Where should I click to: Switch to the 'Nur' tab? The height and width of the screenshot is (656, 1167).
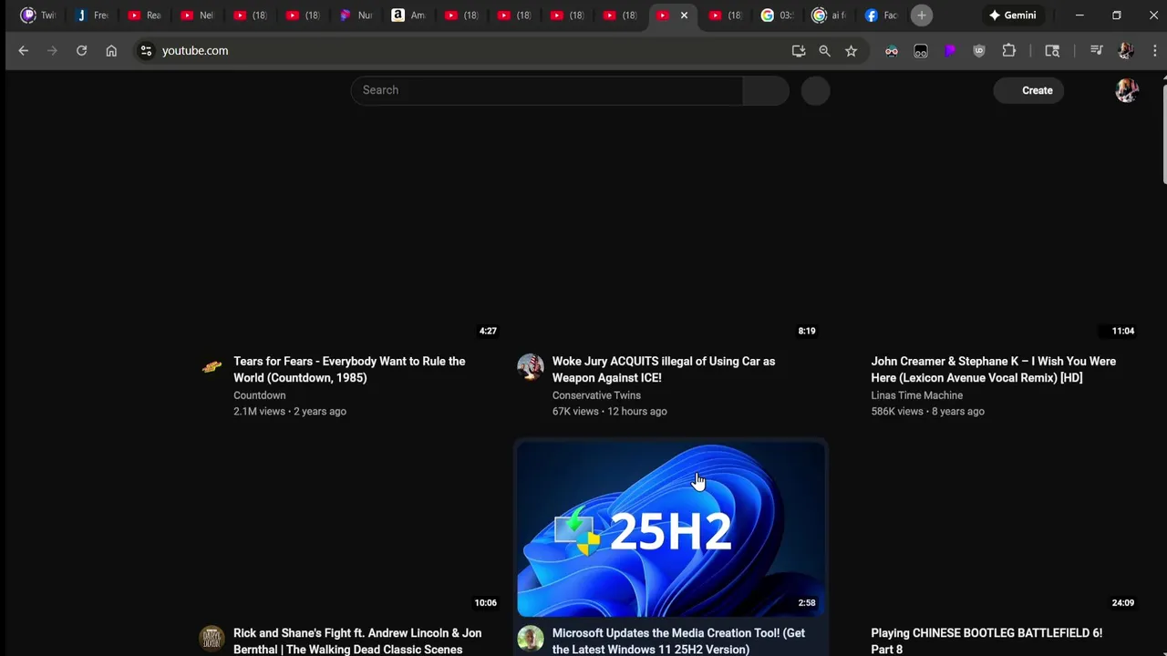click(356, 15)
